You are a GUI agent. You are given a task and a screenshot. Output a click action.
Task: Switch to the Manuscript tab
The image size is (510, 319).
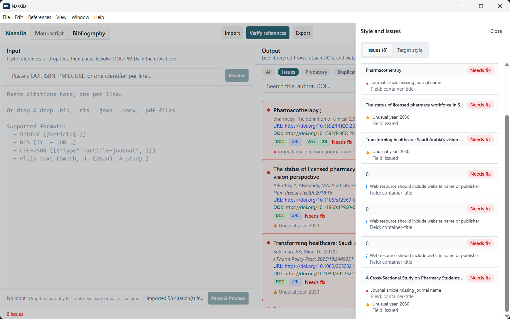49,33
